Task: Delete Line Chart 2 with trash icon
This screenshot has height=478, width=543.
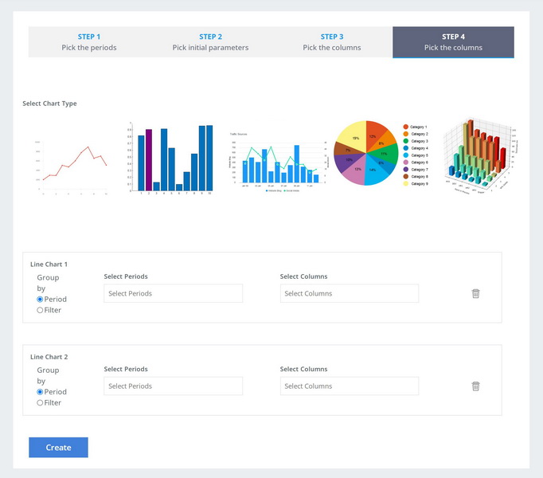Action: click(x=475, y=386)
